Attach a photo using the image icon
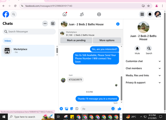Image resolution: width=166 pixels, height=120 pixels. click(x=66, y=109)
